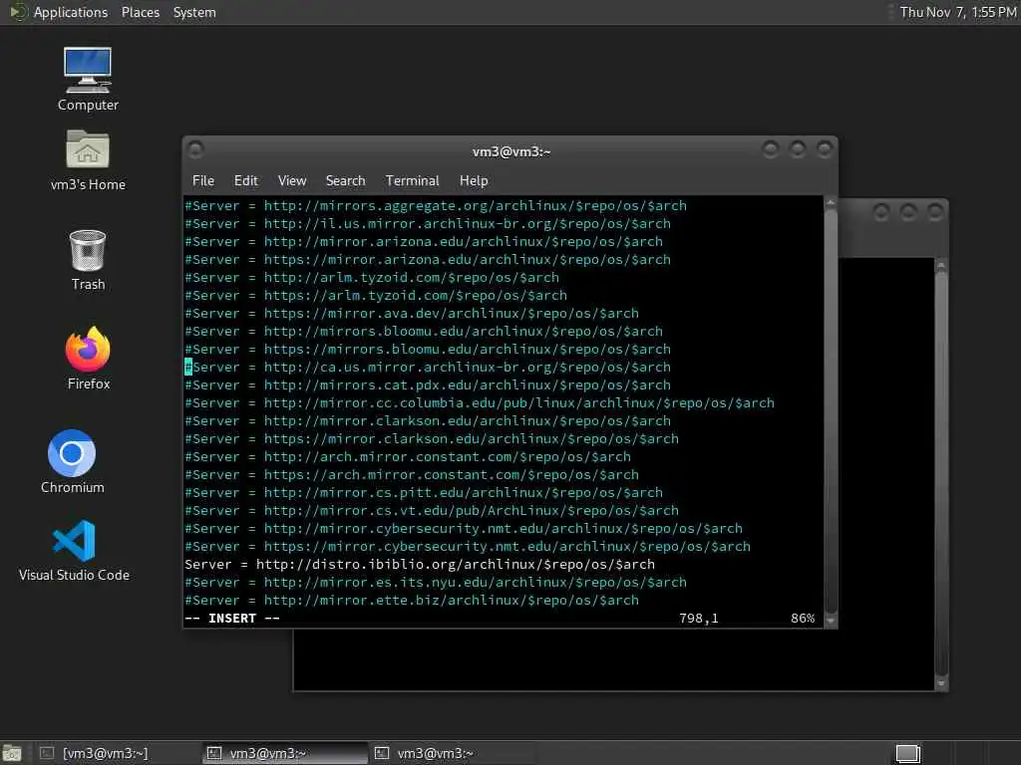Open the View menu in terminal
Screen dimensions: 1021x765
pyautogui.click(x=292, y=181)
